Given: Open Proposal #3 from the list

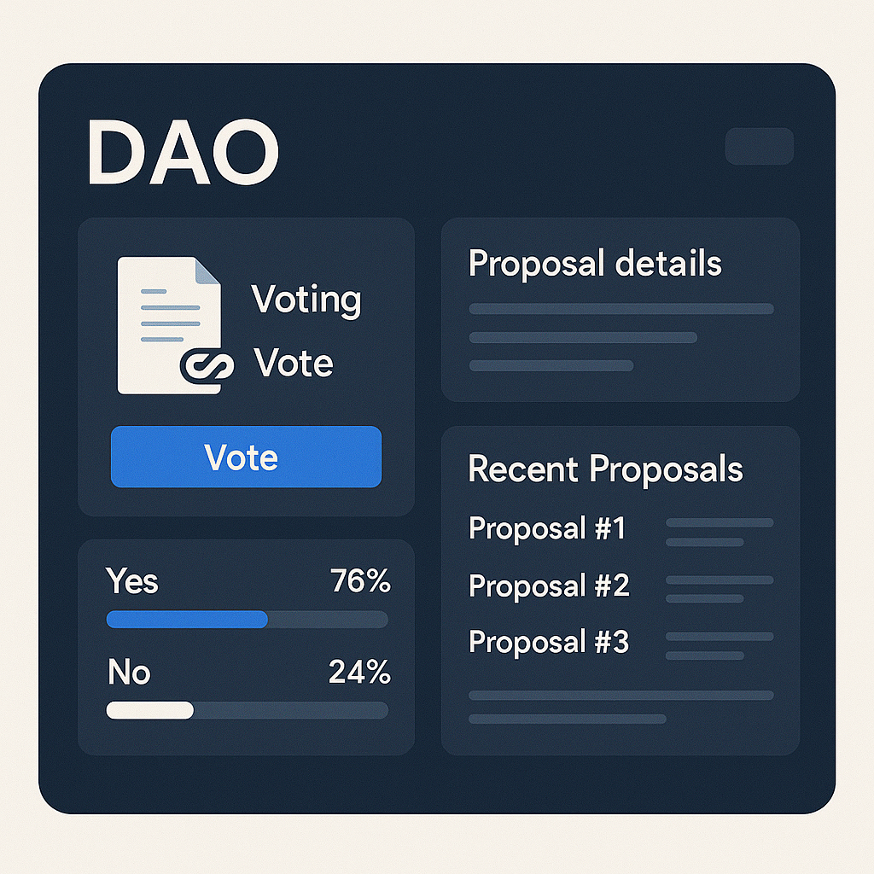Looking at the screenshot, I should coord(549,642).
